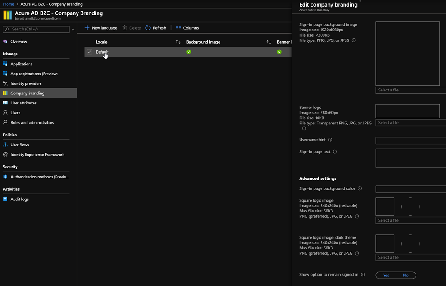This screenshot has height=286, width=446.
Task: Select a file for Square logo image
Action: [411, 220]
